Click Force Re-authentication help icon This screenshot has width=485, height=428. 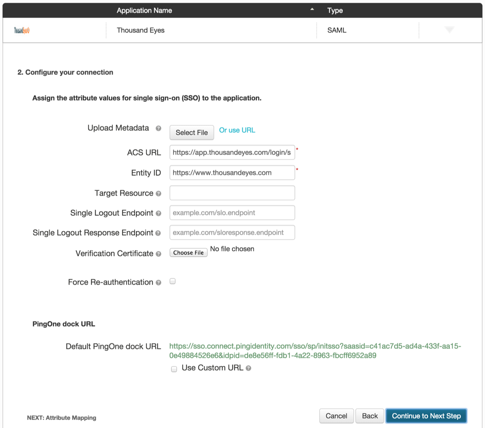[x=158, y=283]
